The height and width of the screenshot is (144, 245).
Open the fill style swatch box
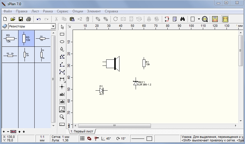coord(149,139)
